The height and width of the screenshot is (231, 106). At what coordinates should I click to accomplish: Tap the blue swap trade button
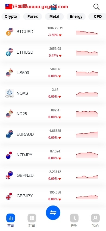53,213
